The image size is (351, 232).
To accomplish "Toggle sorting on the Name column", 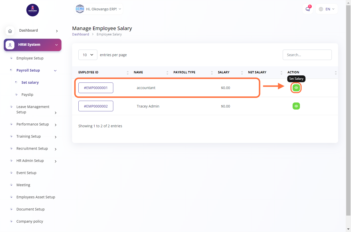I will click(167, 73).
